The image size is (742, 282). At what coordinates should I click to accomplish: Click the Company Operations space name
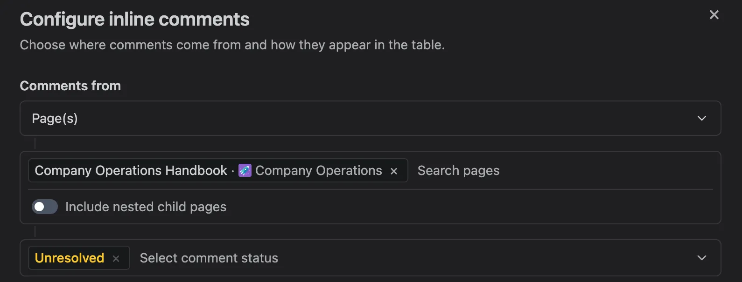[x=319, y=170]
